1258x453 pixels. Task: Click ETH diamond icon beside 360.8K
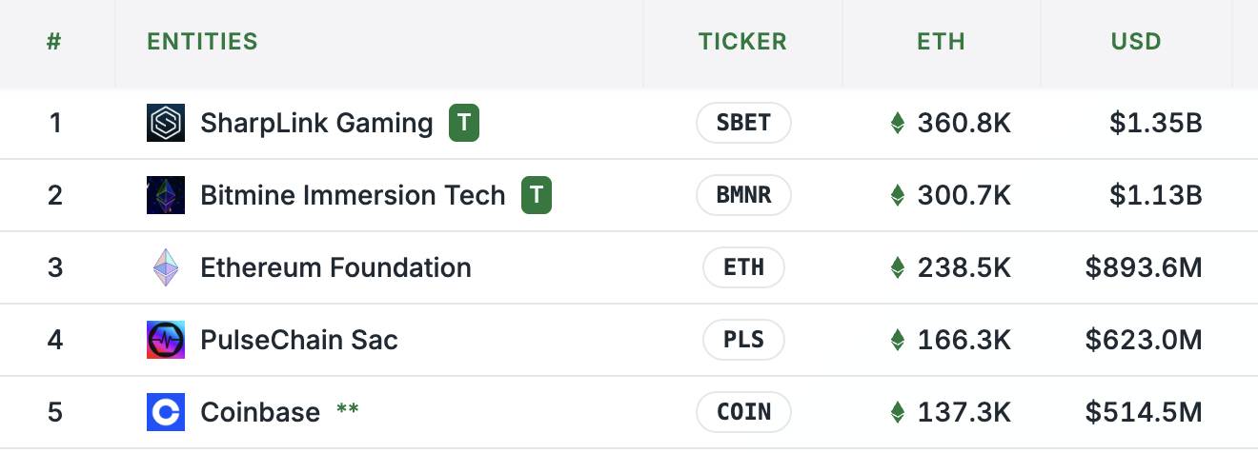coord(897,123)
